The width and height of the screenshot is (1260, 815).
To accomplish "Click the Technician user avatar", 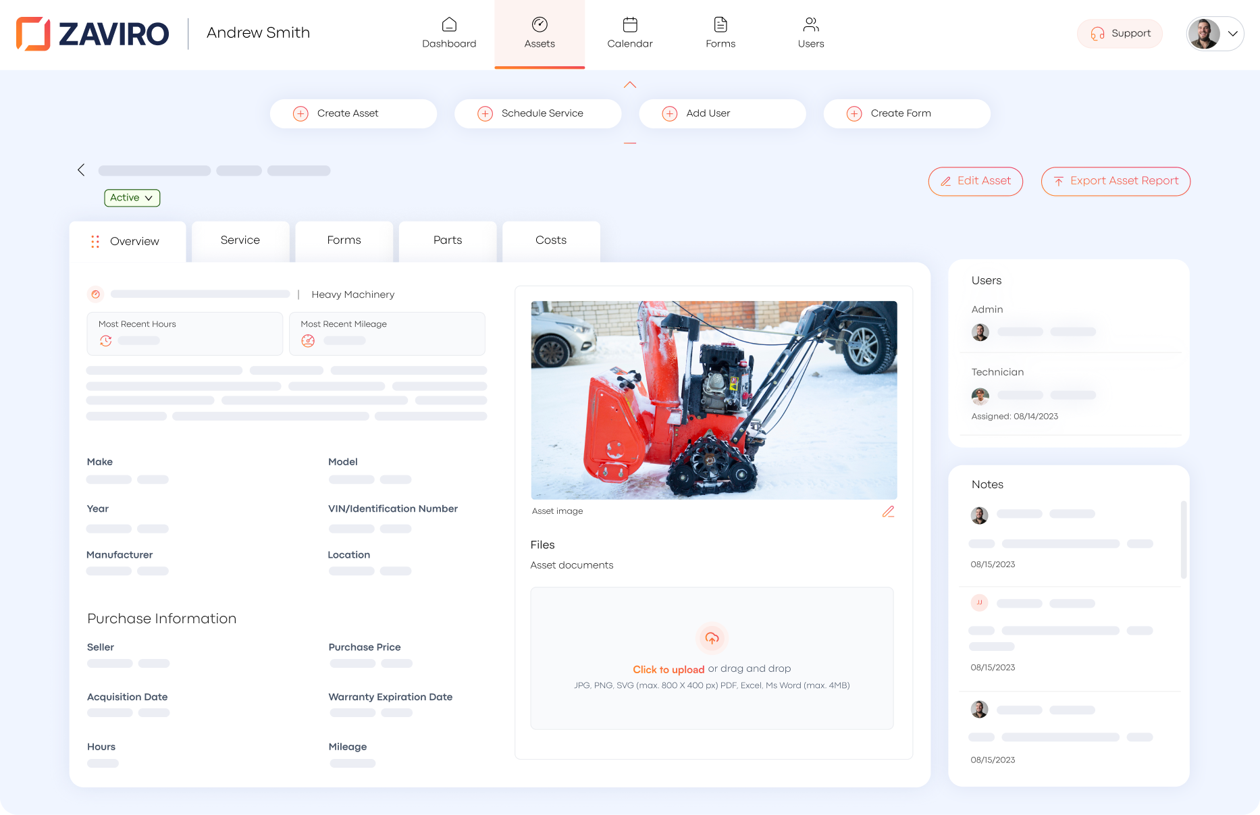I will [980, 396].
